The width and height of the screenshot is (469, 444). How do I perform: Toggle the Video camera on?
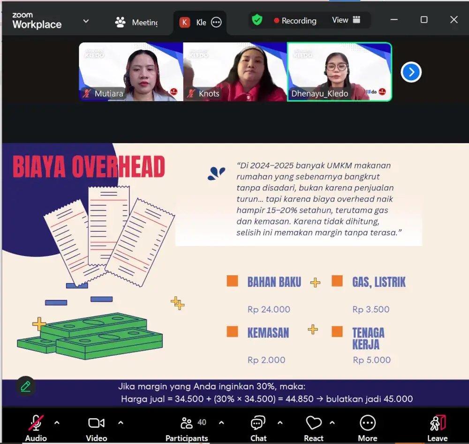96,429
